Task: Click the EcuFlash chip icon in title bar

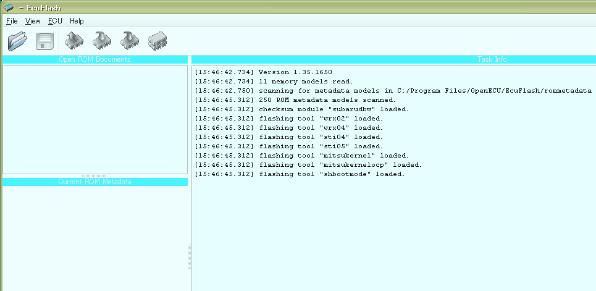Action: [x=8, y=8]
